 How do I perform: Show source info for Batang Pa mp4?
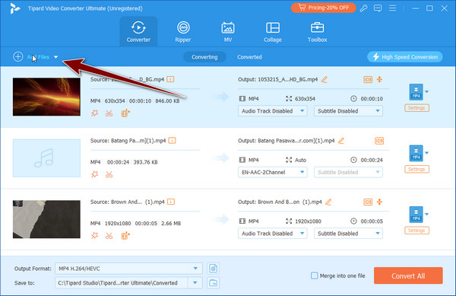point(173,141)
